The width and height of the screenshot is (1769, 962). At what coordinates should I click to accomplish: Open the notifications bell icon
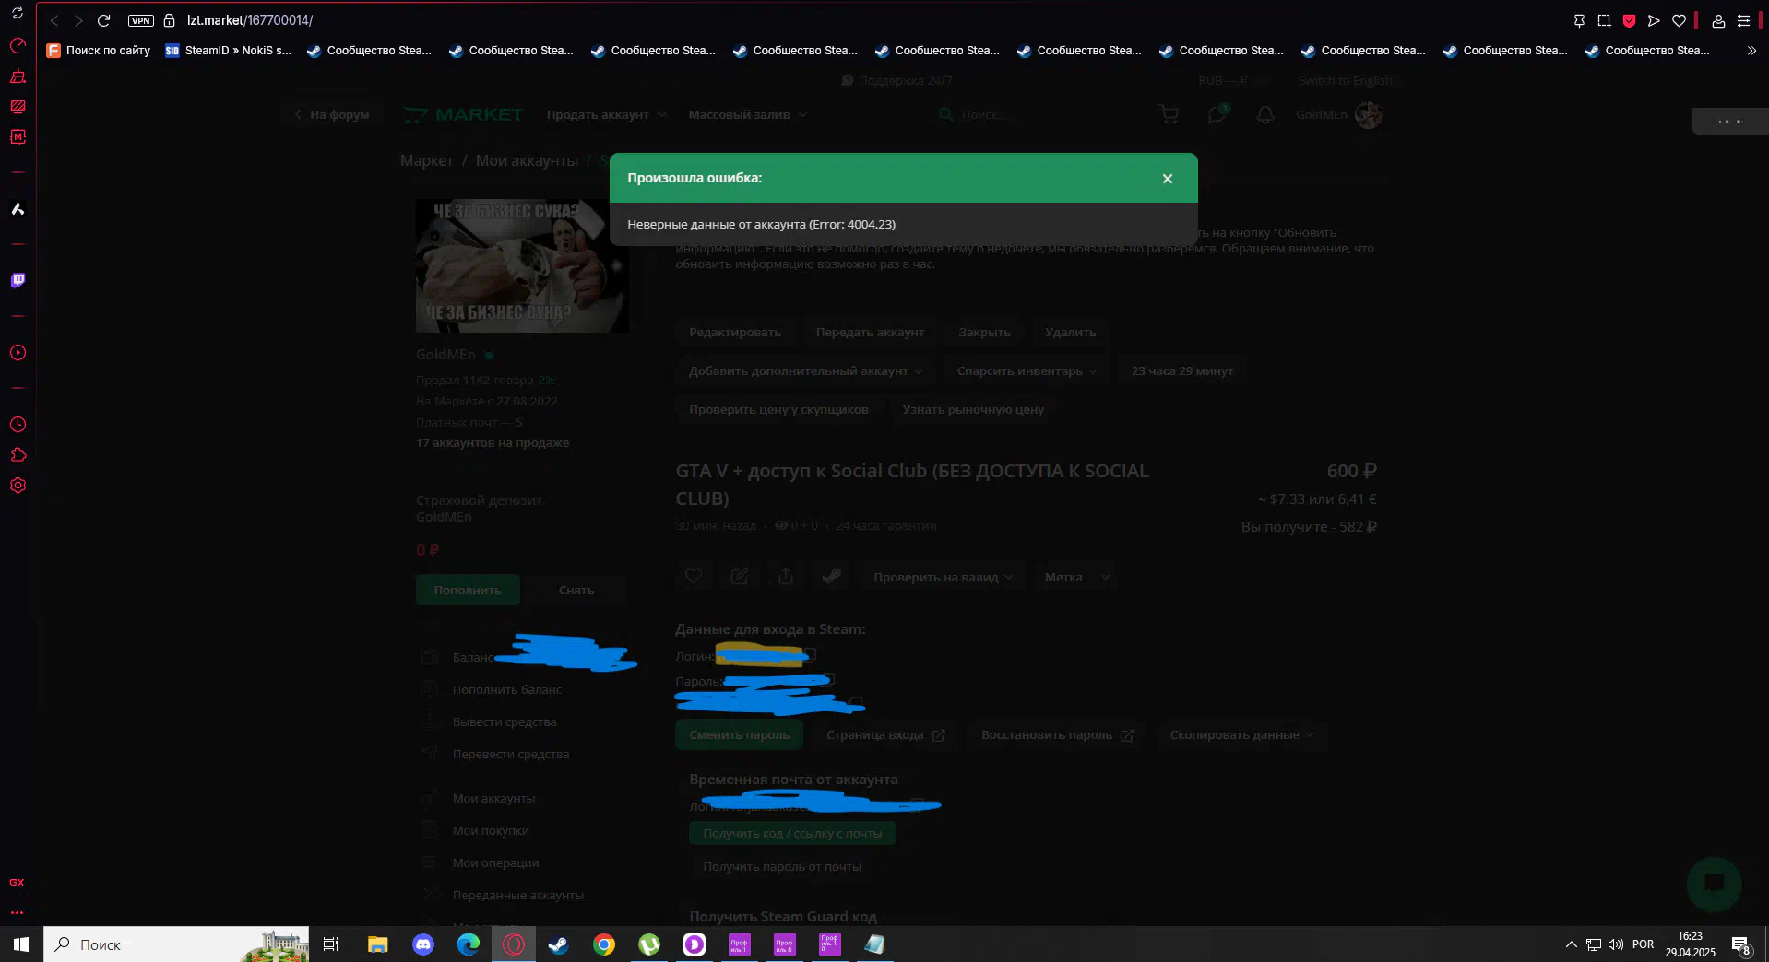(1265, 114)
